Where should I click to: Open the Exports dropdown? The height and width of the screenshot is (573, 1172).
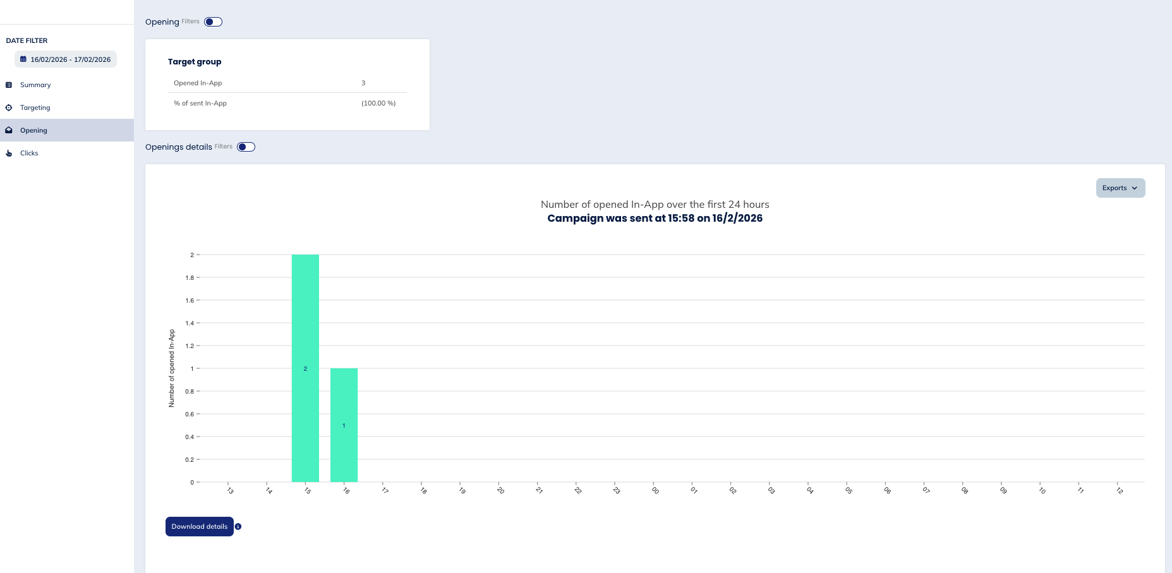(1120, 188)
